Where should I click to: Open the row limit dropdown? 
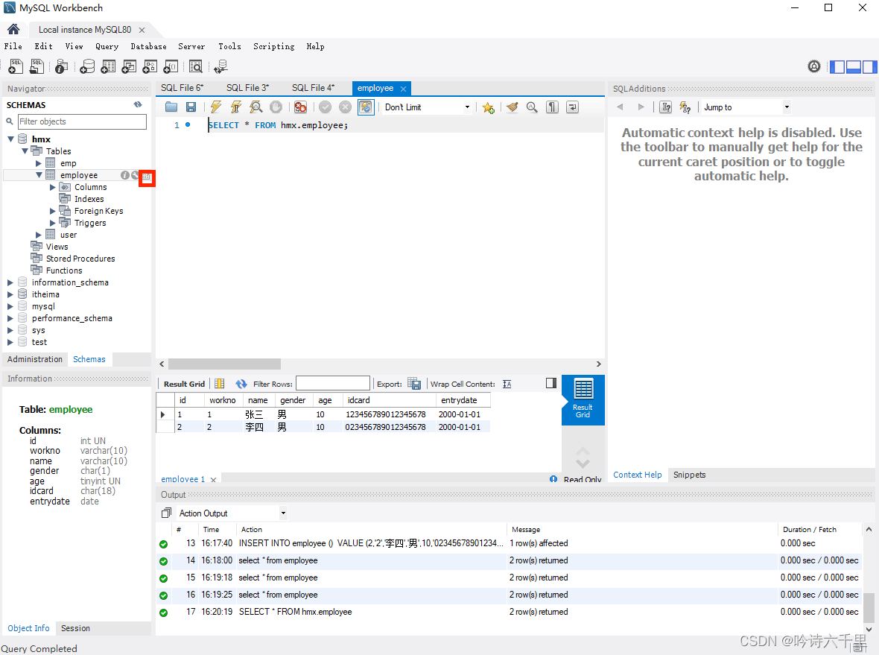(x=467, y=107)
